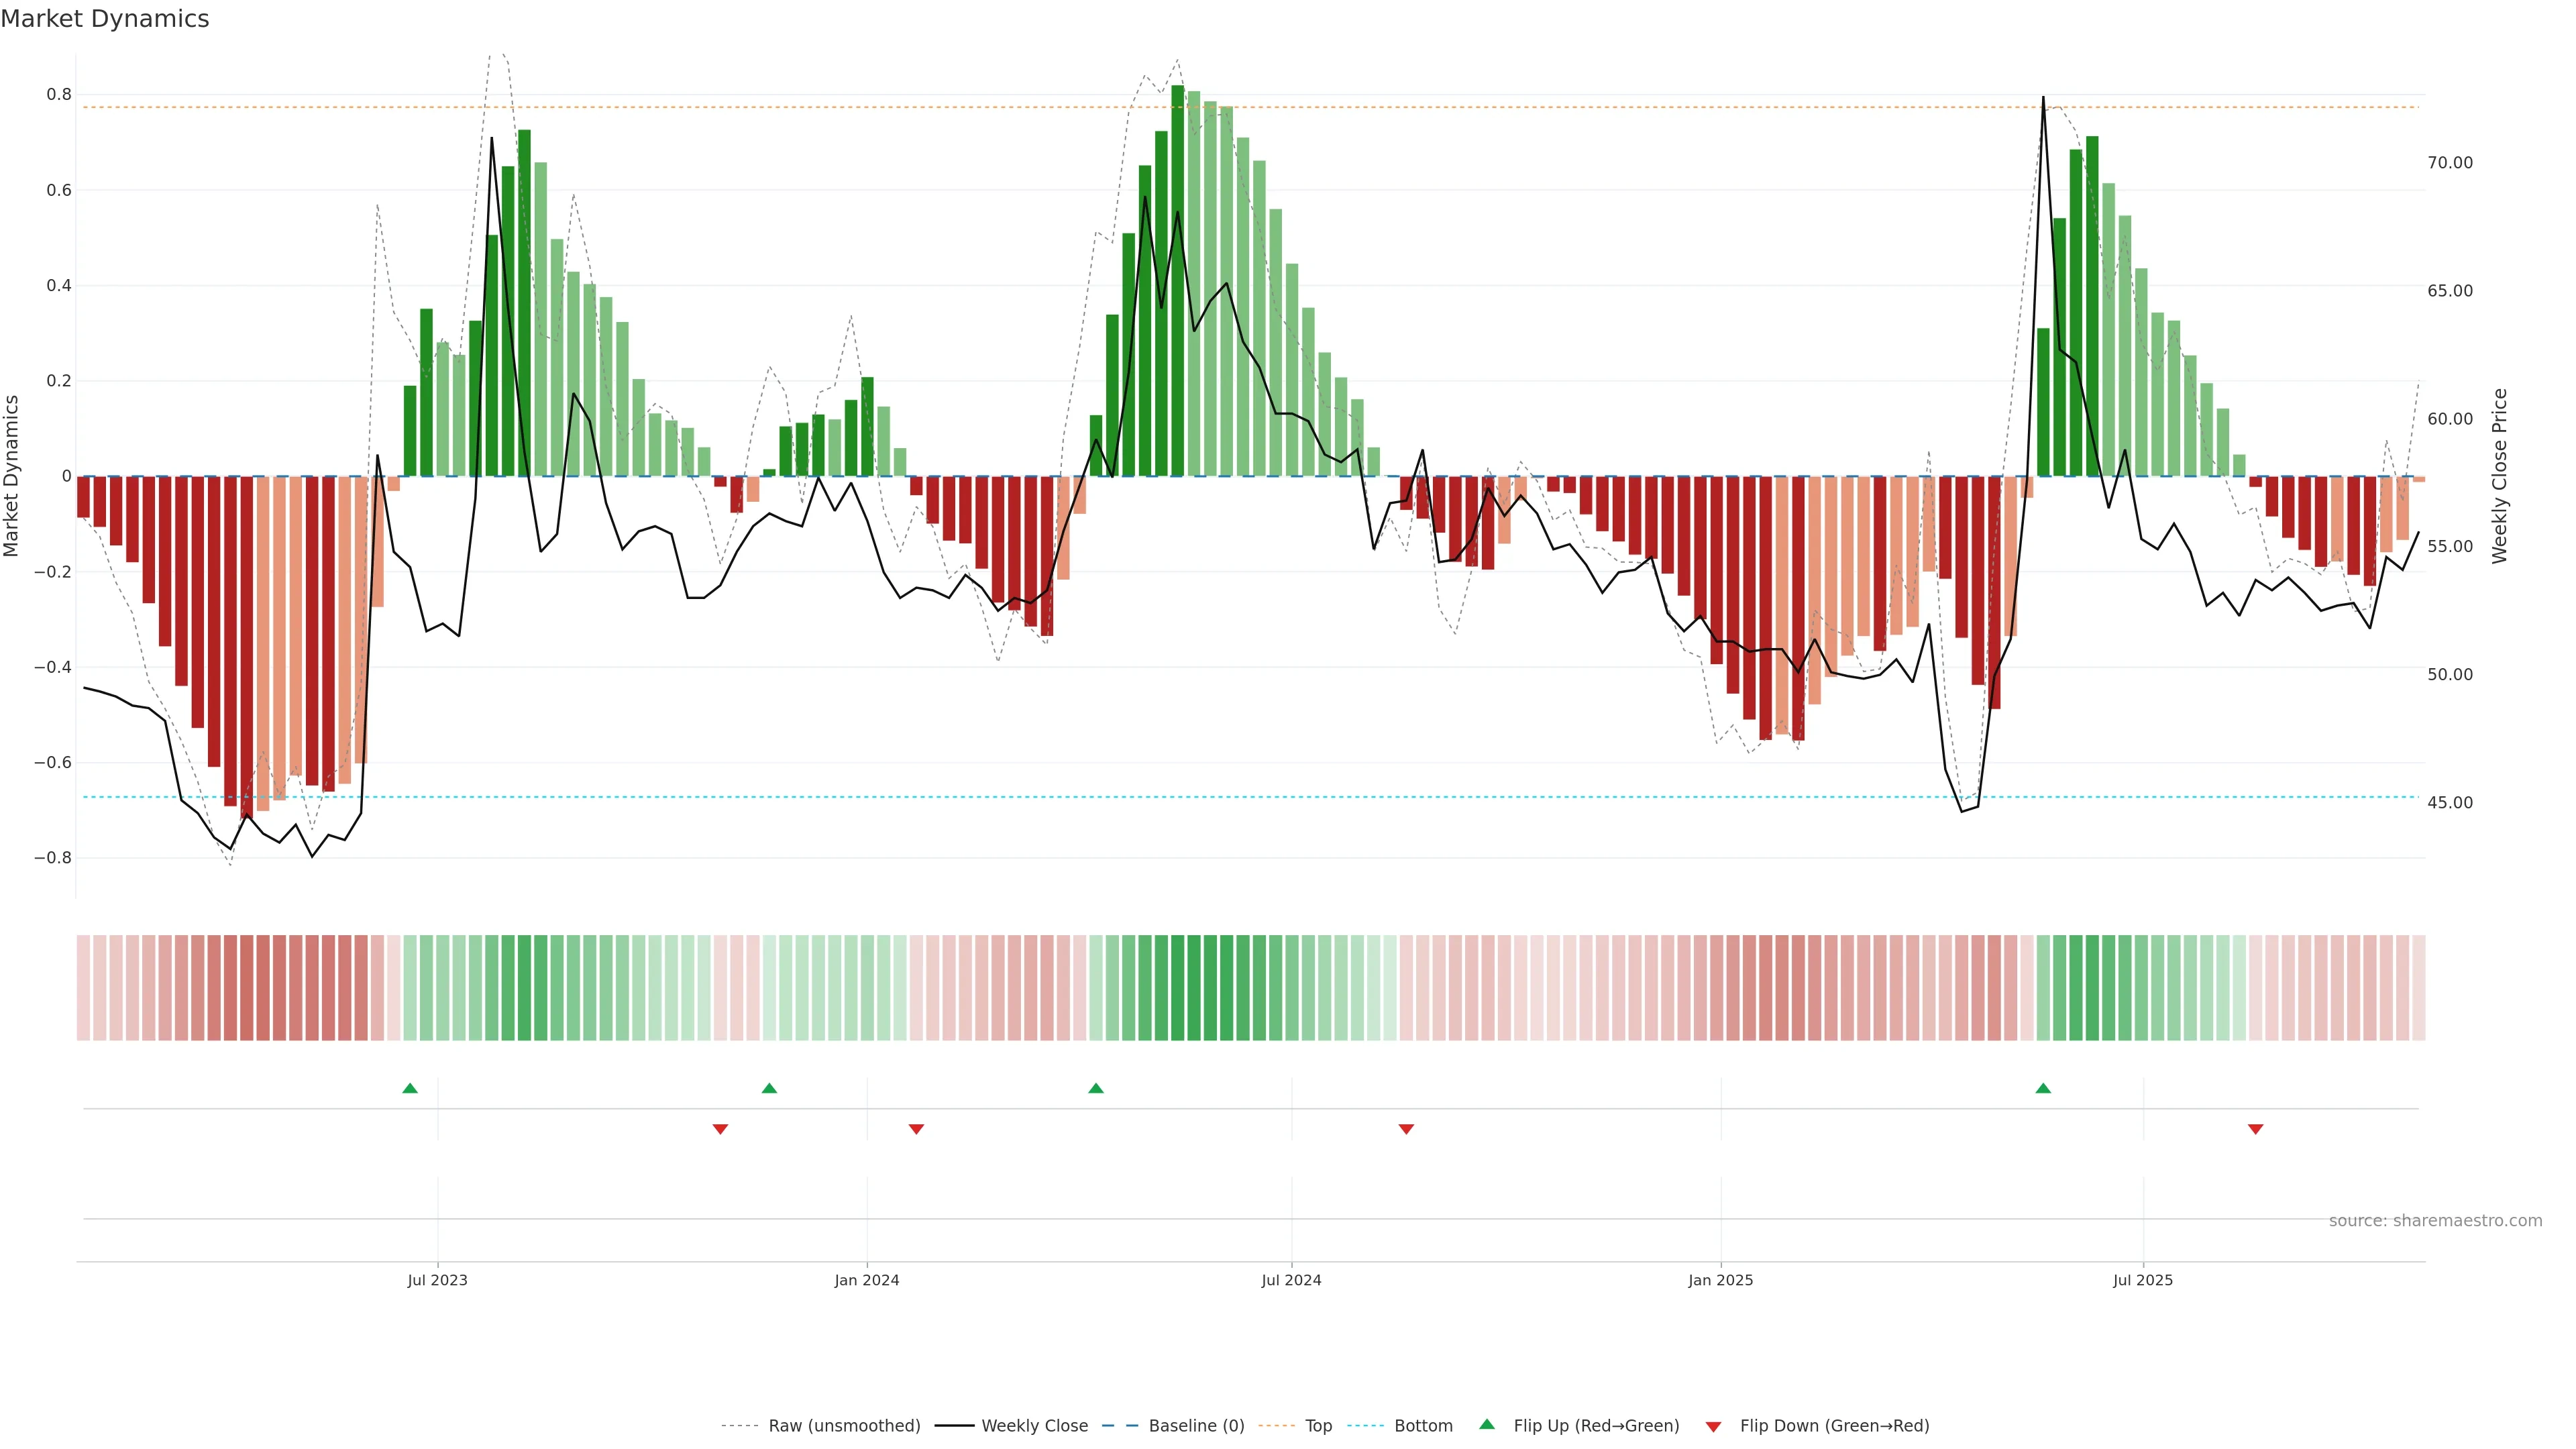Hide the Top threshold line via the legend
Screen dimensions: 2576x1449
coord(1318,1426)
